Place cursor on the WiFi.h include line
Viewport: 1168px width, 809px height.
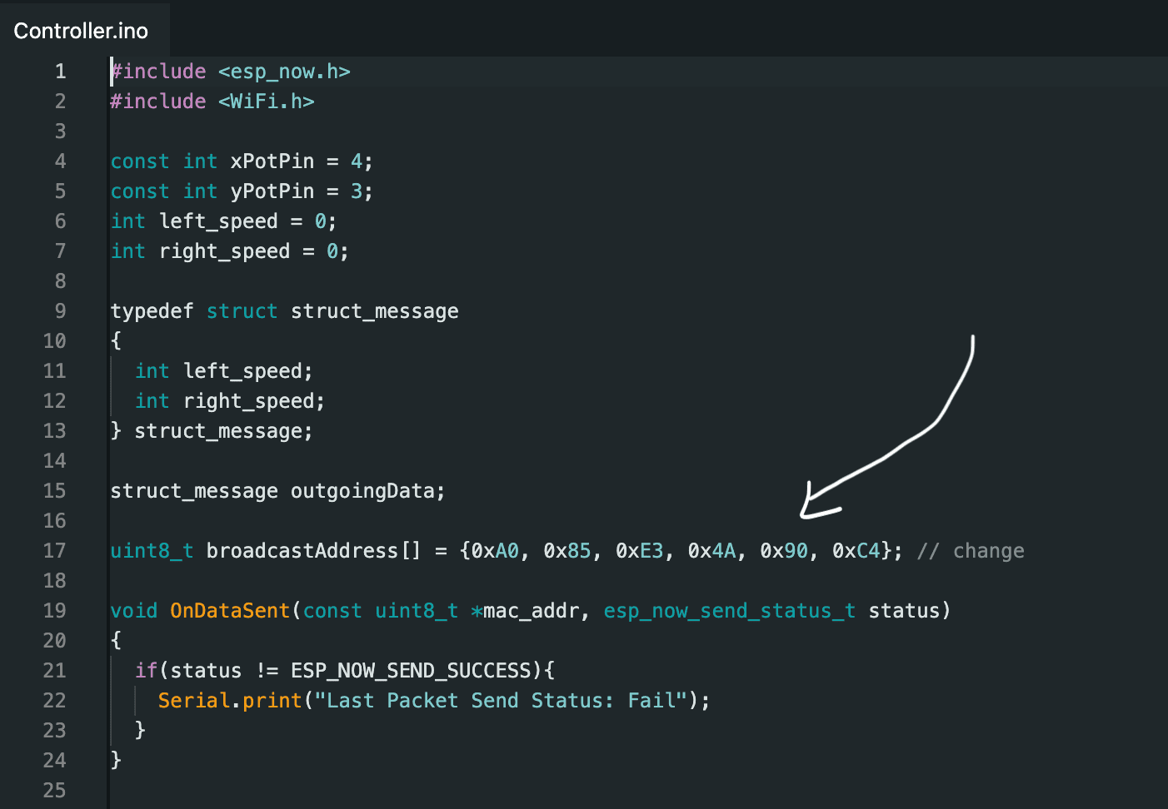coord(212,102)
